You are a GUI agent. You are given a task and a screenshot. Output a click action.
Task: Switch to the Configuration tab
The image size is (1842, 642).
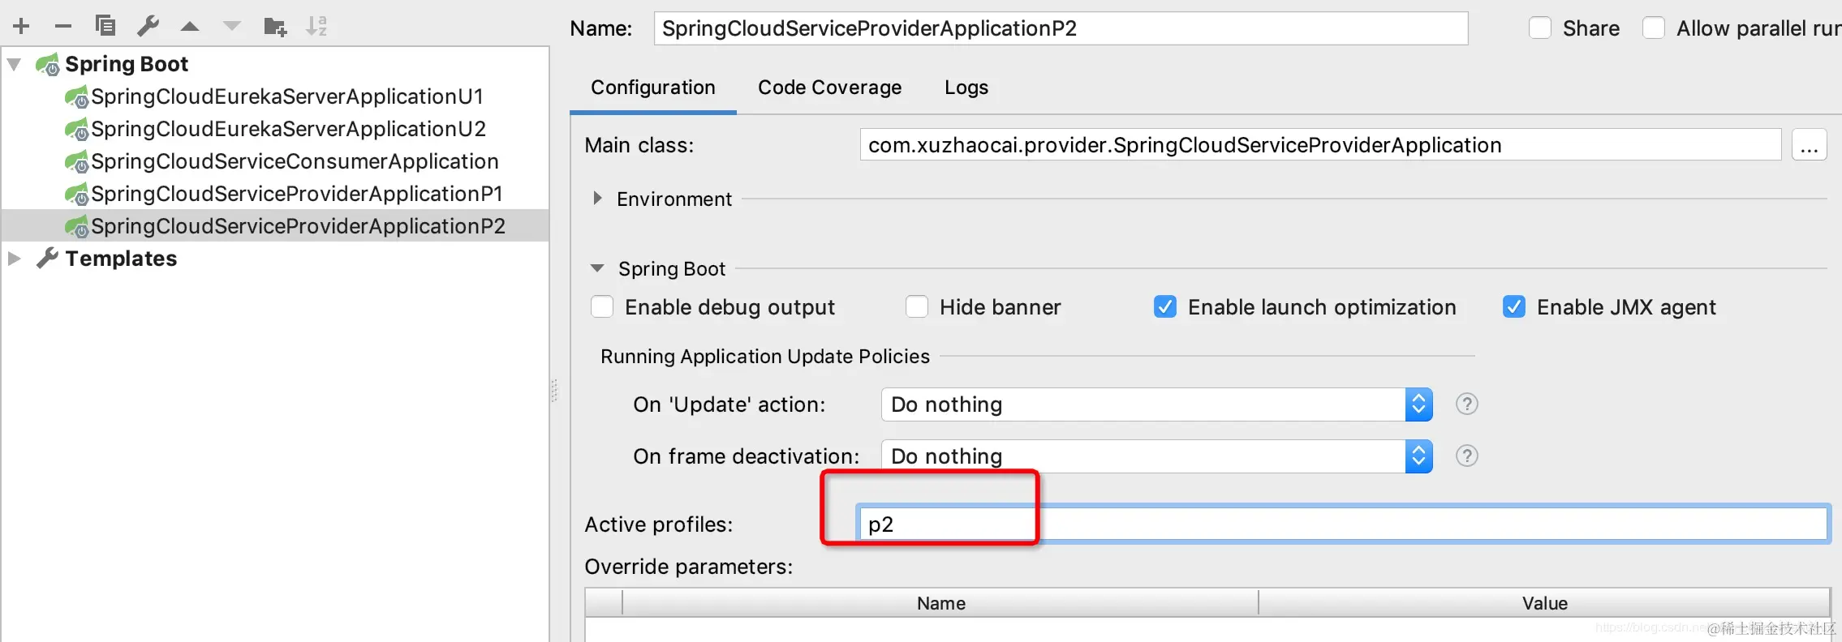coord(653,88)
